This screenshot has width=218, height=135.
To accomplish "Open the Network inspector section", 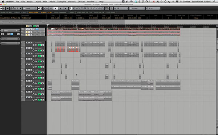I will tap(10, 43).
